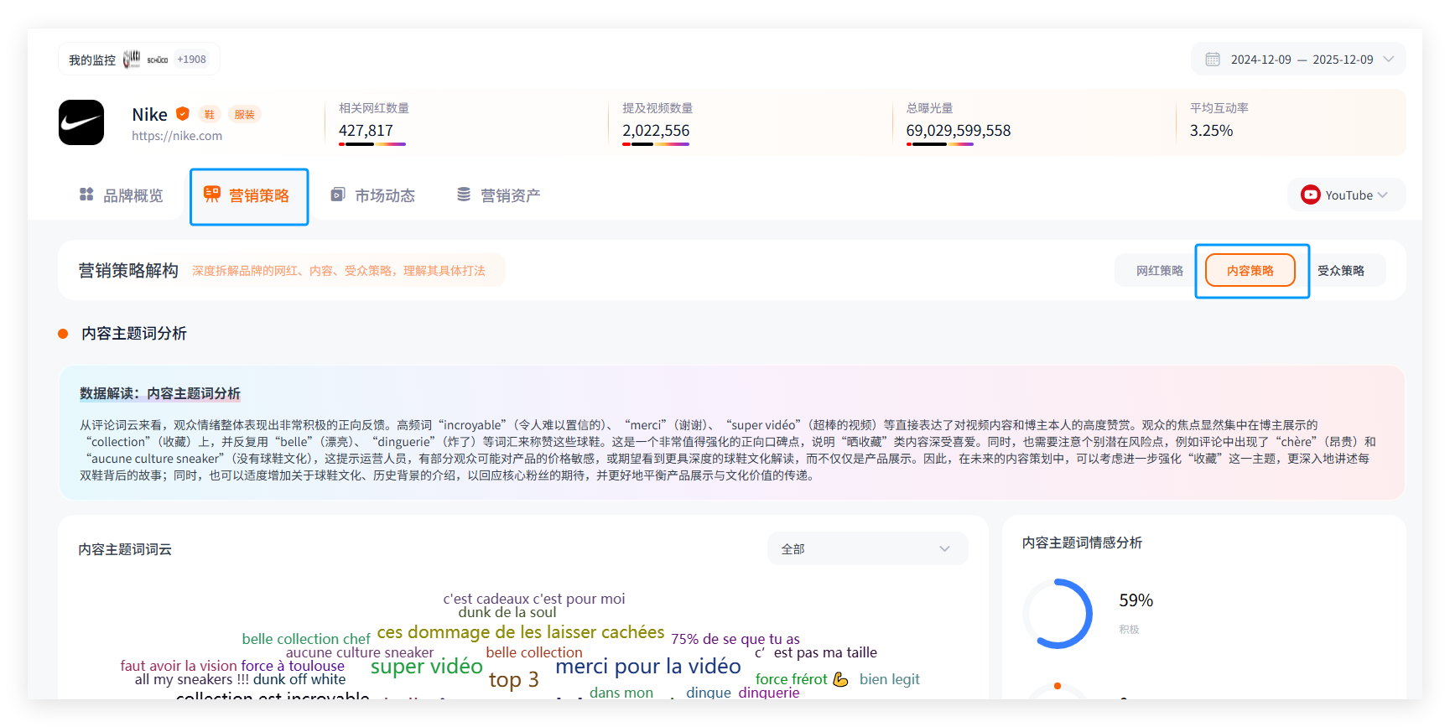Click the 市场动态 video play icon
1450x727 pixels.
338,195
